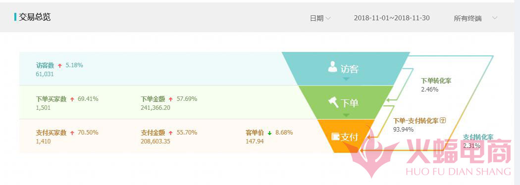Screen dimensions: 520x185
Task: Click the up arrow beside 支付买家数
Action: 72,133
